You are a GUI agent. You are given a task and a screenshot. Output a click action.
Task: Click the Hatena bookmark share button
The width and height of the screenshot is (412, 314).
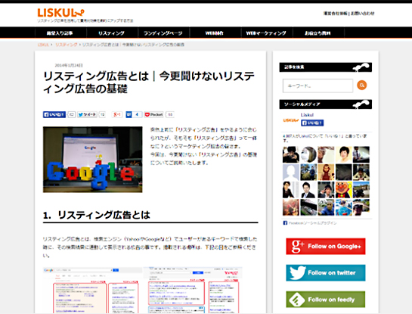pos(134,115)
